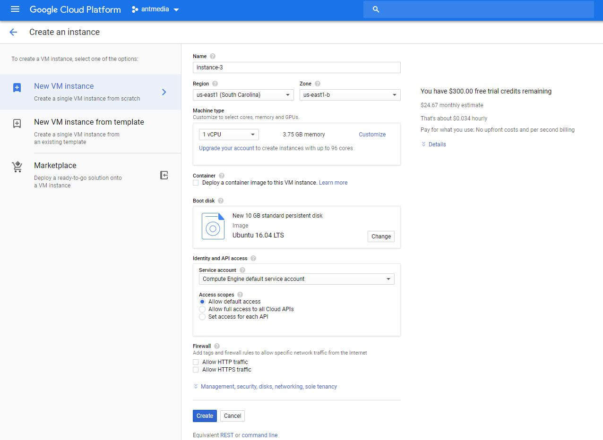Open help icon next to Name

pyautogui.click(x=213, y=57)
